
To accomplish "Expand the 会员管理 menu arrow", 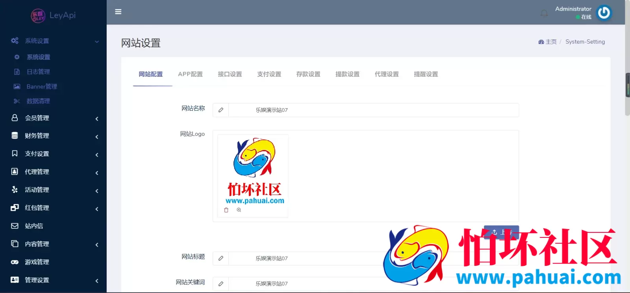I will (97, 119).
